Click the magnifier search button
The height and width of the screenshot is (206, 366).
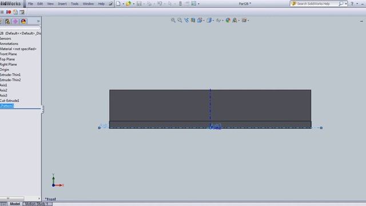click(x=341, y=3)
